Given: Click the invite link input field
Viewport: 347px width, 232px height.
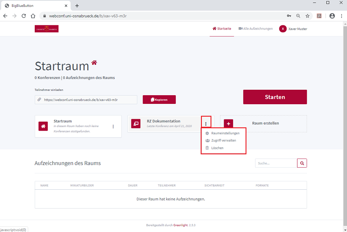Looking at the screenshot, I should [x=86, y=100].
